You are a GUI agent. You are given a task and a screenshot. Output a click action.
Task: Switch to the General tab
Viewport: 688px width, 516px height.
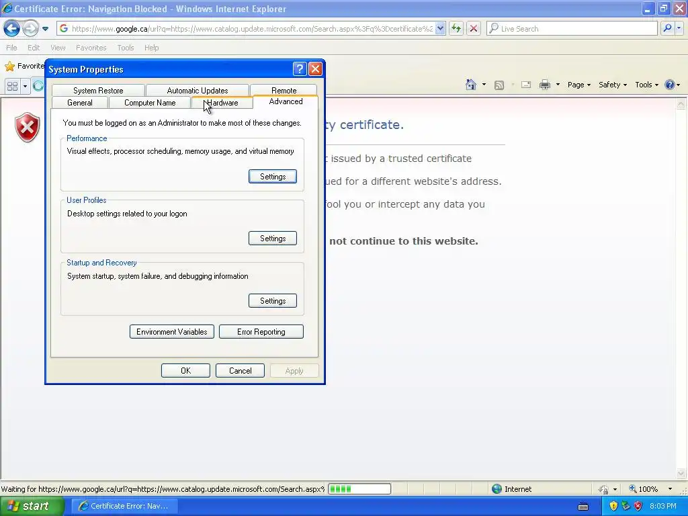pos(80,103)
